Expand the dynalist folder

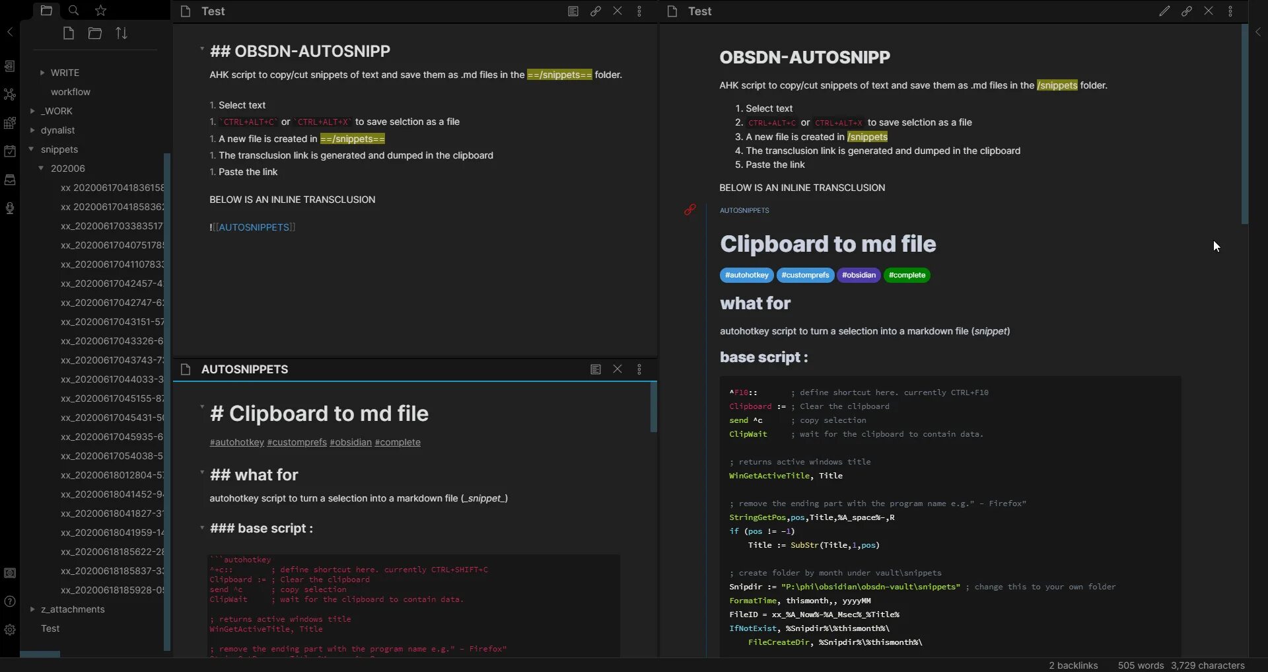click(x=32, y=130)
